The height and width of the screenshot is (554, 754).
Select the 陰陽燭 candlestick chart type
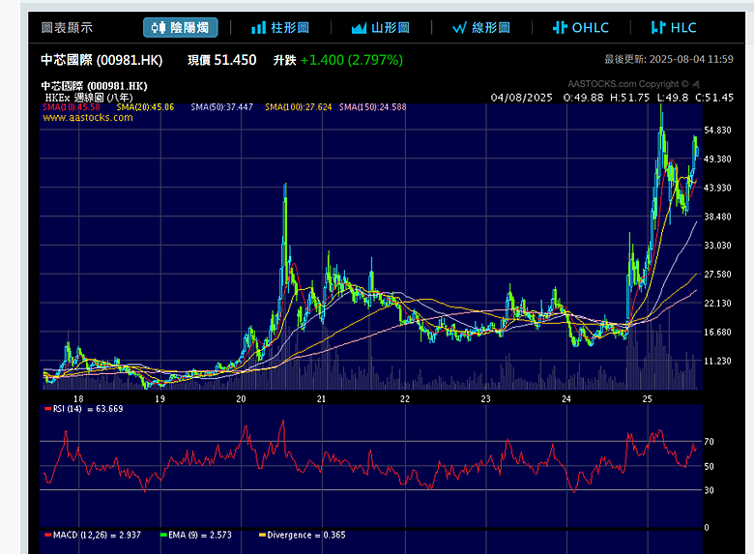coord(181,27)
